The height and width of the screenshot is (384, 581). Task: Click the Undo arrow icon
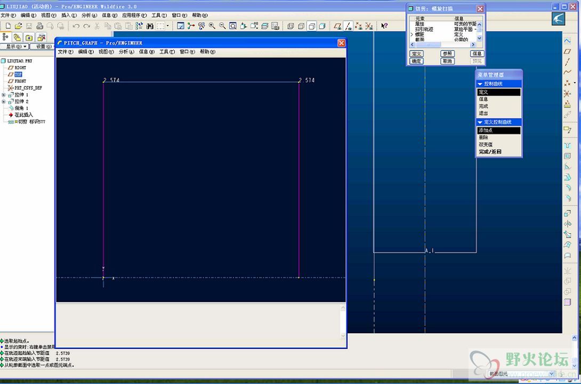tap(76, 26)
